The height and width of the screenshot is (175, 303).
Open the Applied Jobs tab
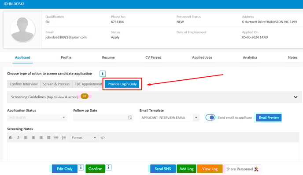coord(202,57)
